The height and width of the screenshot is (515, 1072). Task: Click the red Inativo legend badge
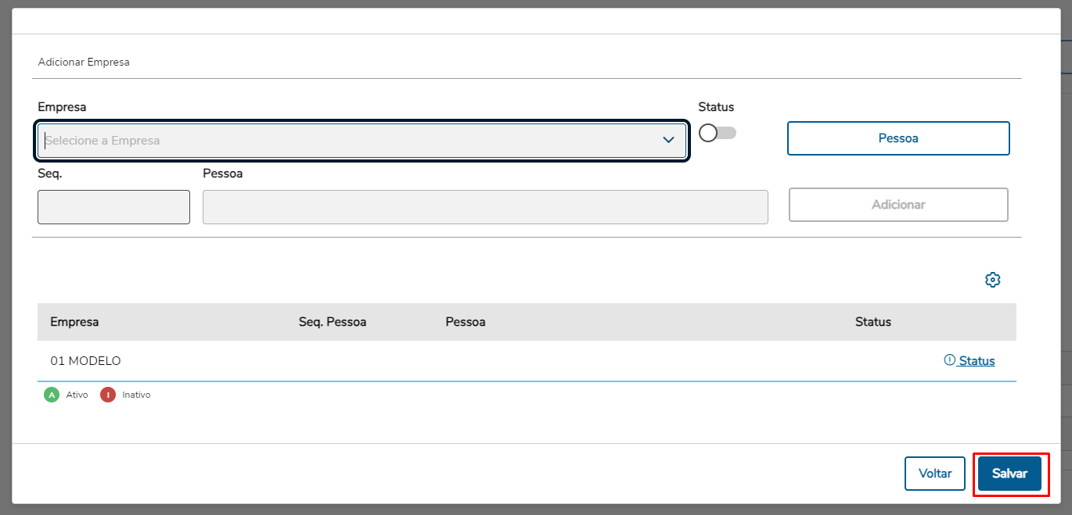pyautogui.click(x=108, y=395)
